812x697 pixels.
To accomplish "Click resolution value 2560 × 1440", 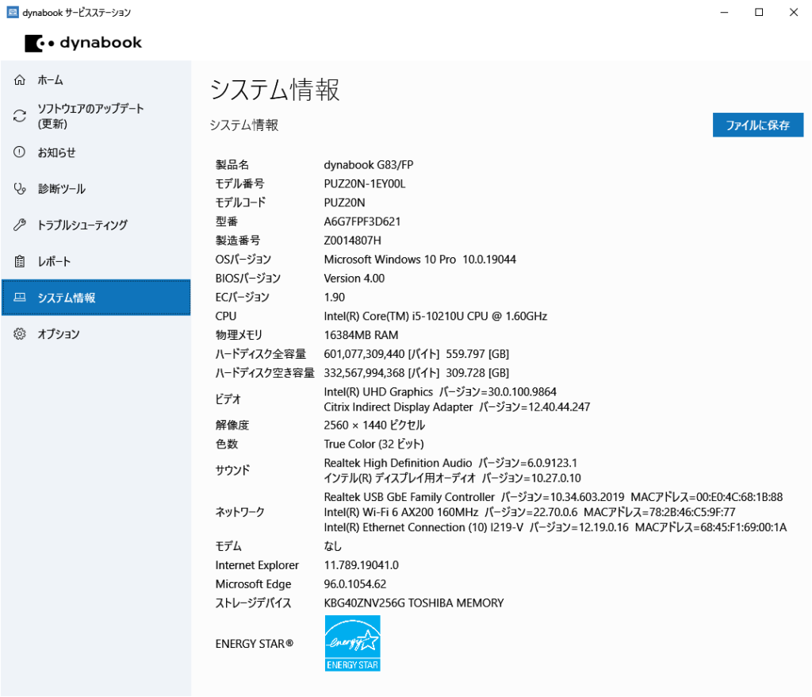I will point(374,426).
